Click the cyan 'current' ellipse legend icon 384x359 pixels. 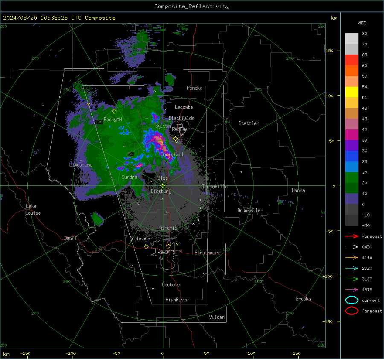coord(352,300)
